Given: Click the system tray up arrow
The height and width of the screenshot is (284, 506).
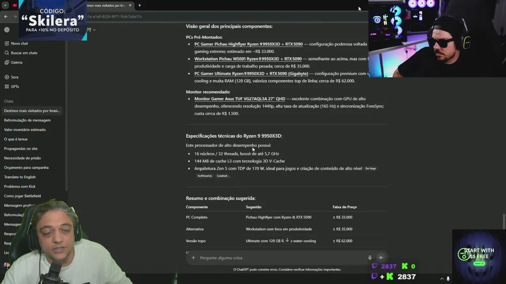Looking at the screenshot, I should [x=442, y=279].
